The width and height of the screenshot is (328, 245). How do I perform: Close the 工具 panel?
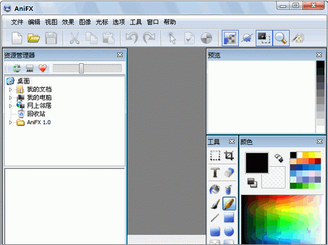(231, 142)
